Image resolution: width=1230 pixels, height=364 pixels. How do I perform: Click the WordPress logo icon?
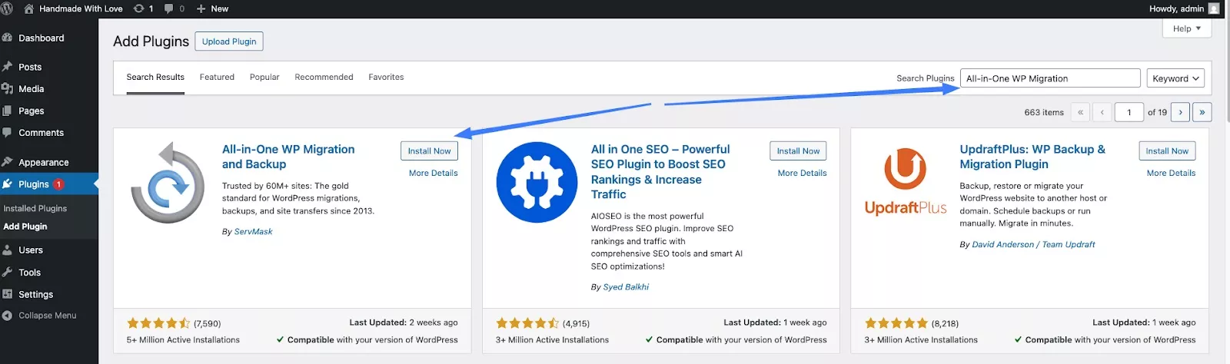pyautogui.click(x=8, y=8)
